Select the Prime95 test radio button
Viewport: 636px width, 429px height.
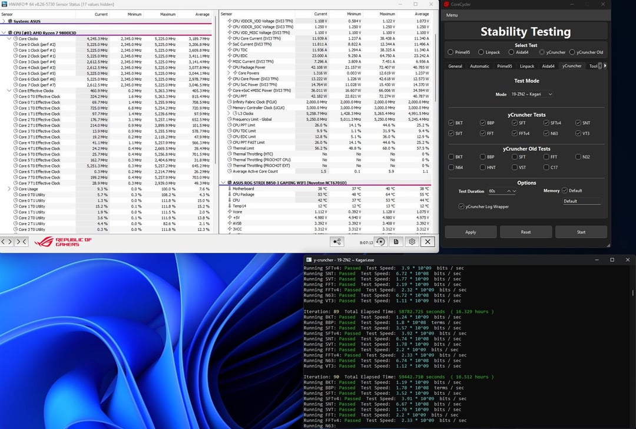coord(450,52)
